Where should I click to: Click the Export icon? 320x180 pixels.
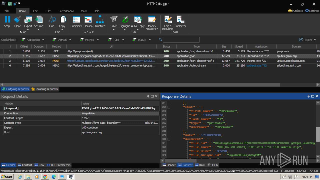coord(28,19)
